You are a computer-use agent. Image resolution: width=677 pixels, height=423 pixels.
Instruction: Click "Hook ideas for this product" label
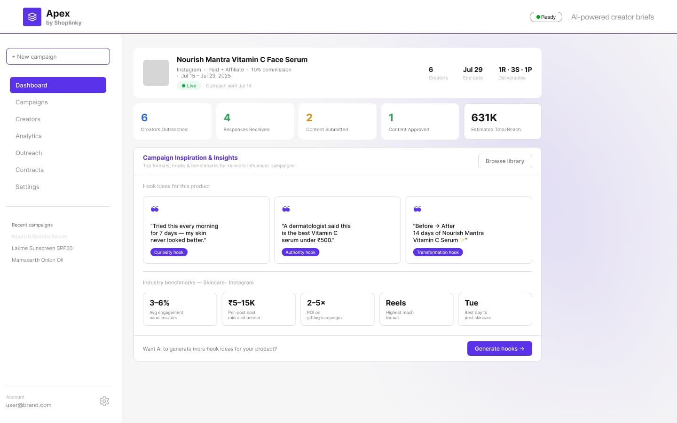point(176,186)
